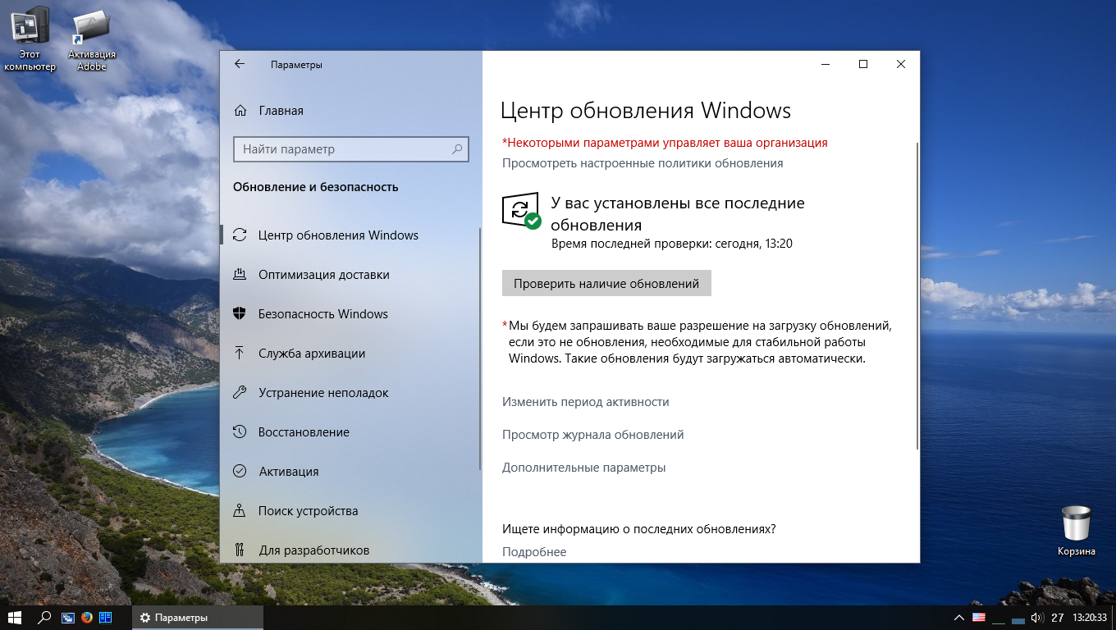Click the Параметры window title text
The height and width of the screenshot is (630, 1116).
296,65
